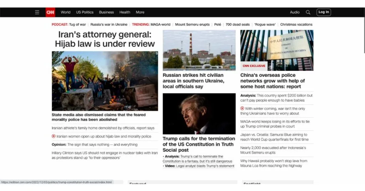Open Mount Semeru erupts trending link

pos(192,25)
